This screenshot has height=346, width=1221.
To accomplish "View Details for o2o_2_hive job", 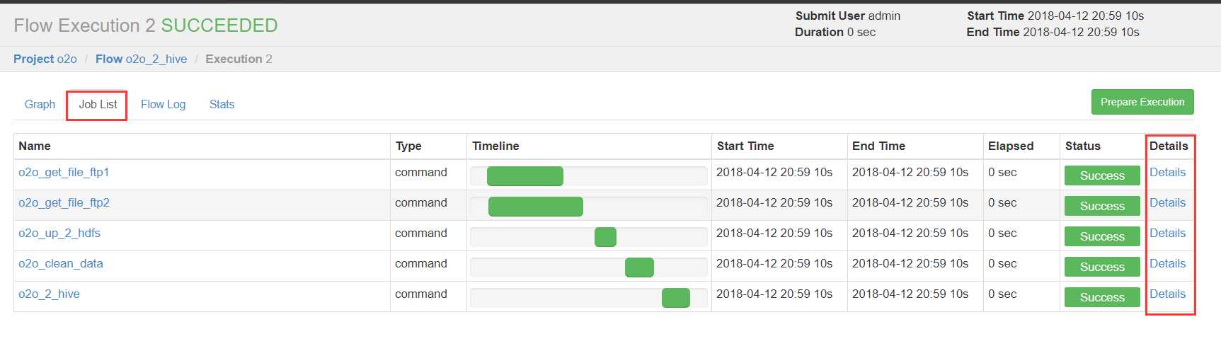I will [x=1167, y=294].
